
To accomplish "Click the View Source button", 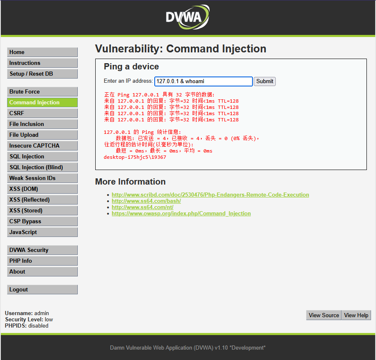I will pos(324,315).
